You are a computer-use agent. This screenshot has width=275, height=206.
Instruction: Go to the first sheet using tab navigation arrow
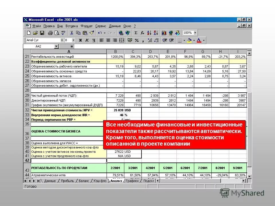(25, 181)
